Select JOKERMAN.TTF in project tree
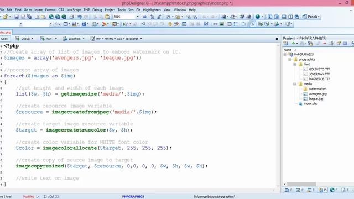 [x=319, y=74]
